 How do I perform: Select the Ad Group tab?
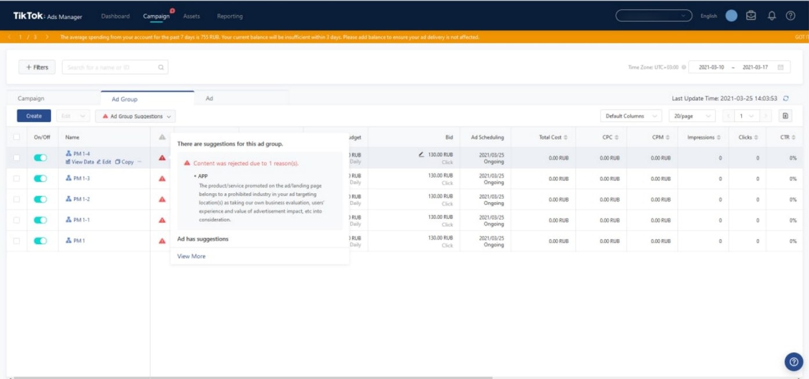125,99
